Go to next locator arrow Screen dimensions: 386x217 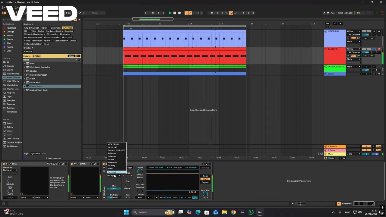tap(329, 27)
